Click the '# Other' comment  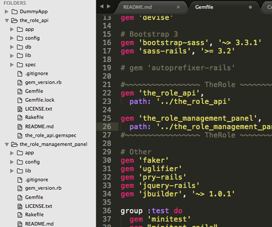pyautogui.click(x=136, y=152)
